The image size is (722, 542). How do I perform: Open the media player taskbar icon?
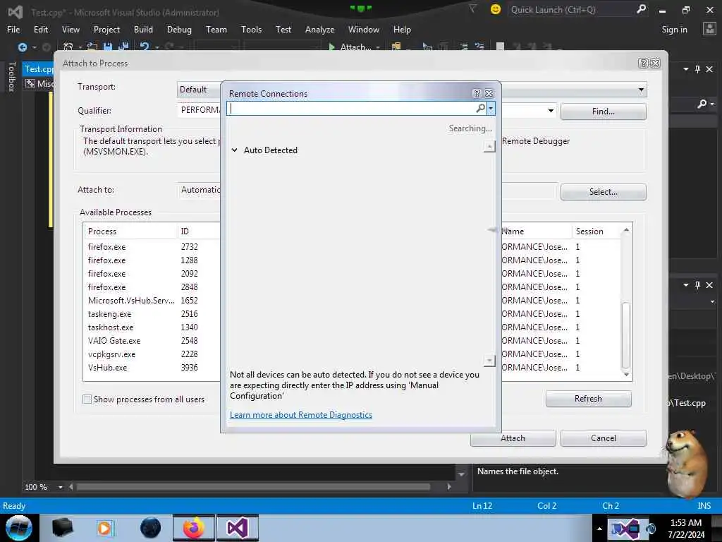pyautogui.click(x=104, y=528)
